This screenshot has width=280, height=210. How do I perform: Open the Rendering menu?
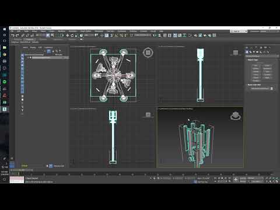click(x=99, y=31)
